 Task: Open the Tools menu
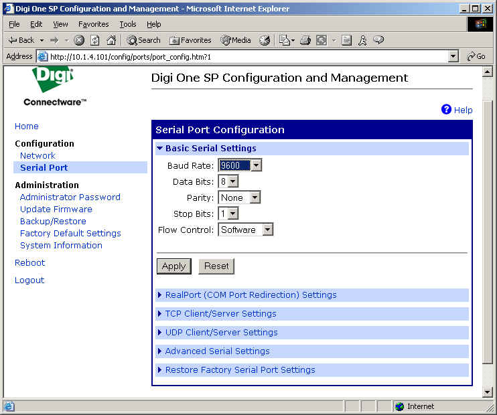tap(127, 24)
